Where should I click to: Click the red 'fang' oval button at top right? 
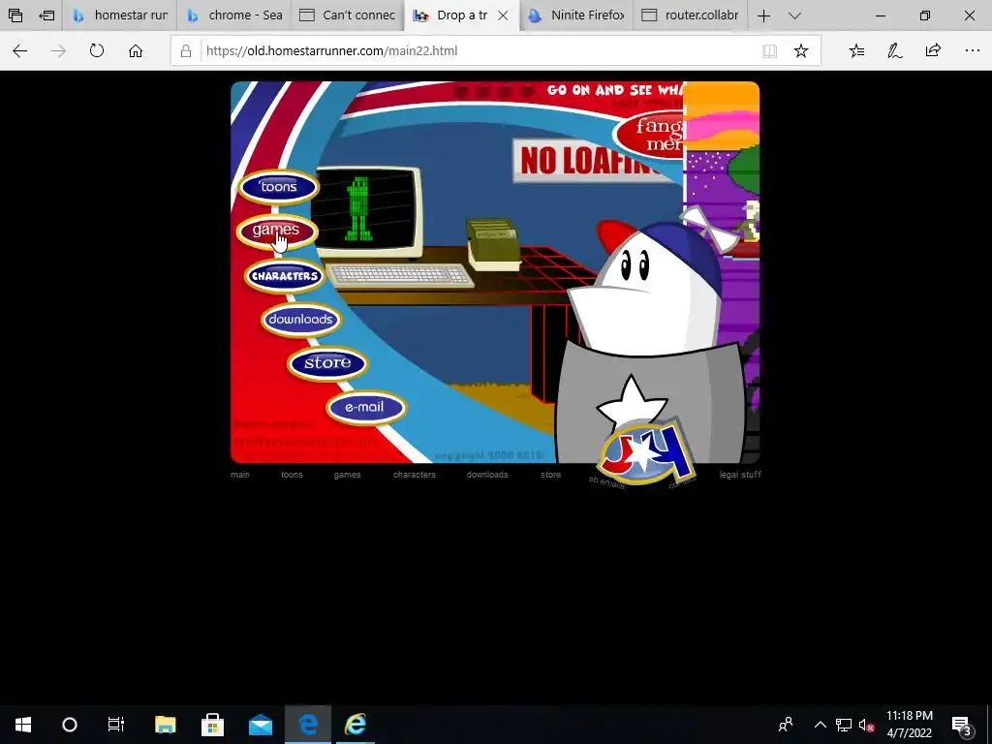tap(650, 134)
